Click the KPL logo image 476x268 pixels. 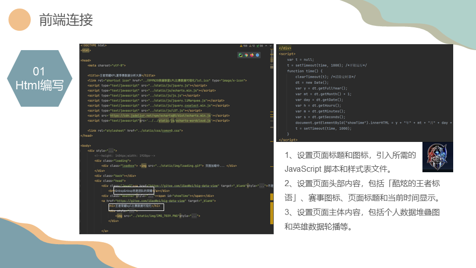coord(437,157)
